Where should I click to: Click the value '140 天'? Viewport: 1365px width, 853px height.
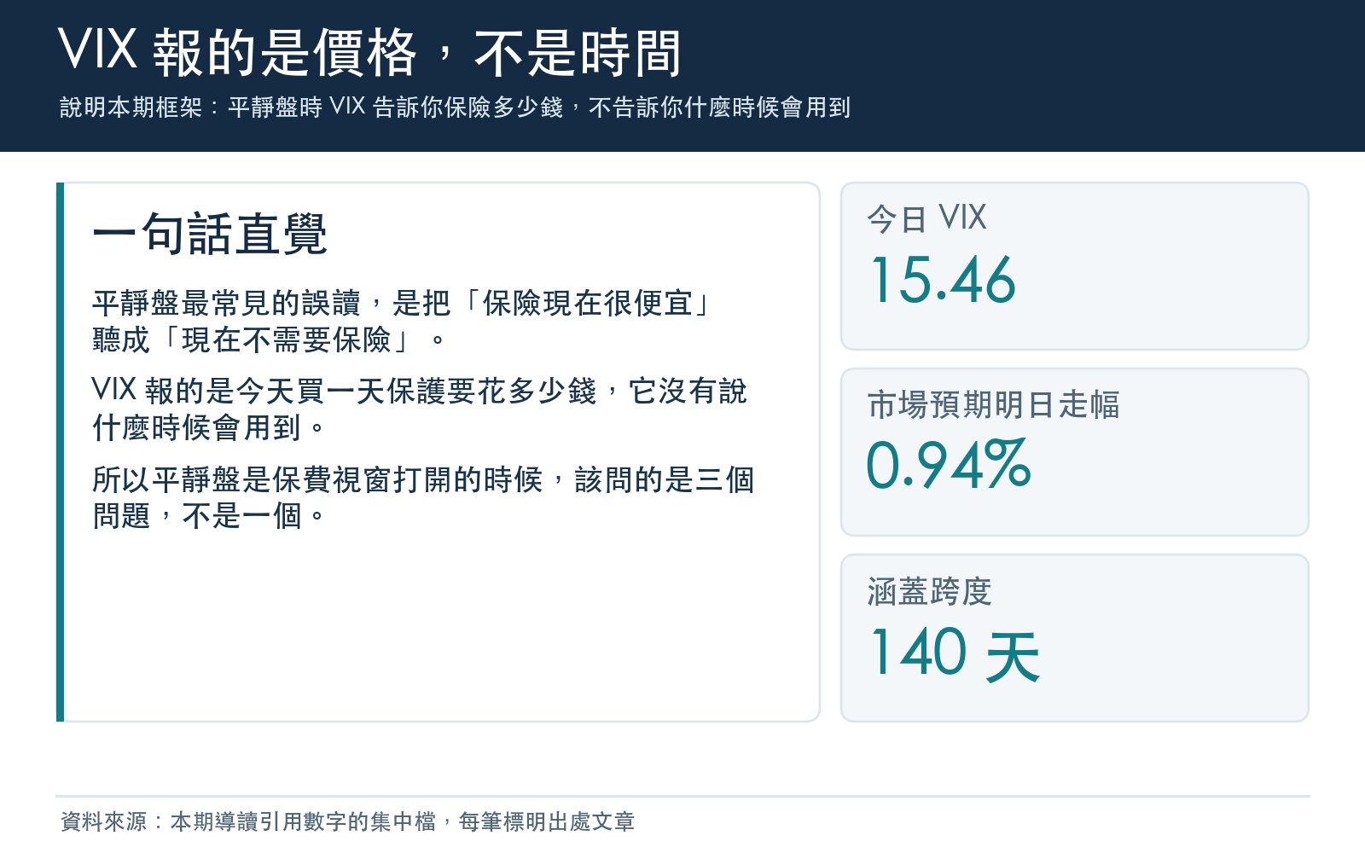955,653
